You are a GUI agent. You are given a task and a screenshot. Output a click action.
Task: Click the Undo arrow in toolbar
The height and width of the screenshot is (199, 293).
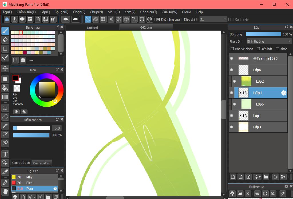(x=66, y=19)
